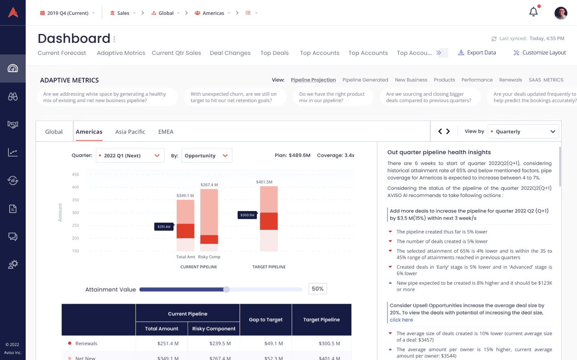Viewport: 577px width, 360px height.
Task: Open the document reports icon in sidebar
Action: pos(12,209)
